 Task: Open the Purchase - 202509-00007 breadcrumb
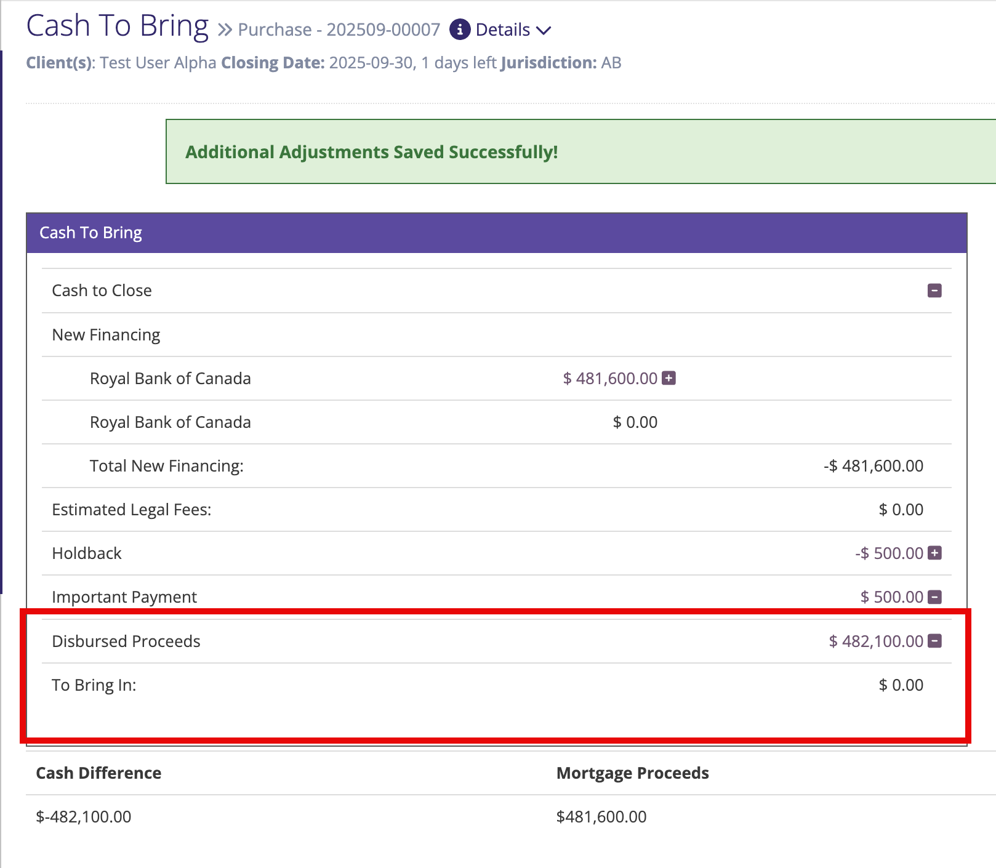pos(339,30)
